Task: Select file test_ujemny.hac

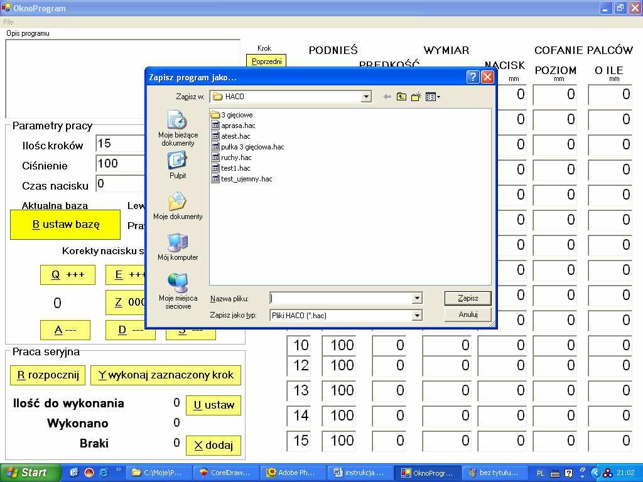Action: click(242, 179)
